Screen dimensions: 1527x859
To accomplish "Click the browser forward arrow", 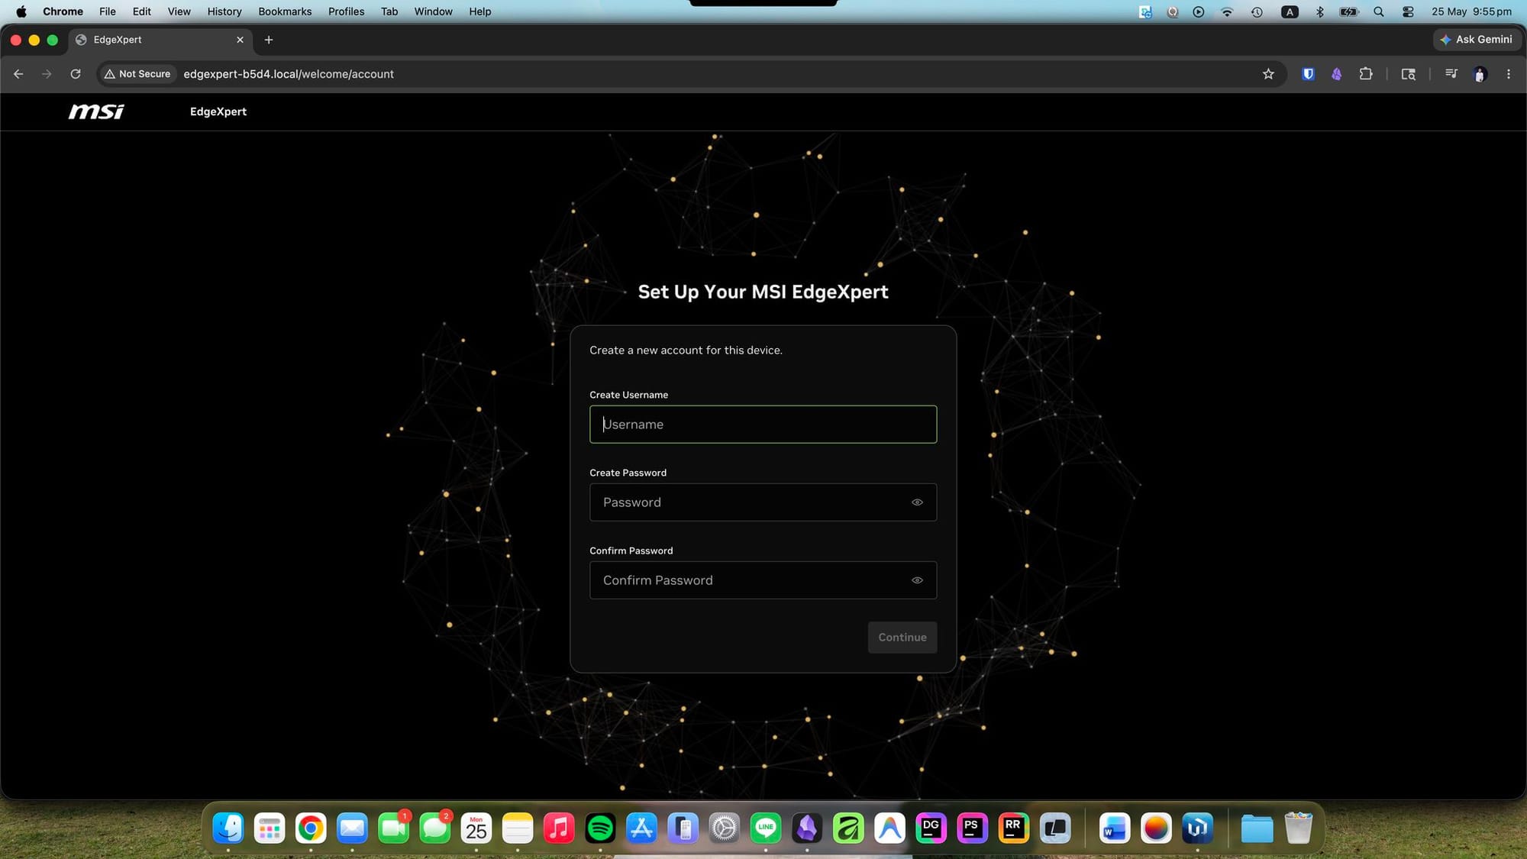I will click(x=47, y=74).
